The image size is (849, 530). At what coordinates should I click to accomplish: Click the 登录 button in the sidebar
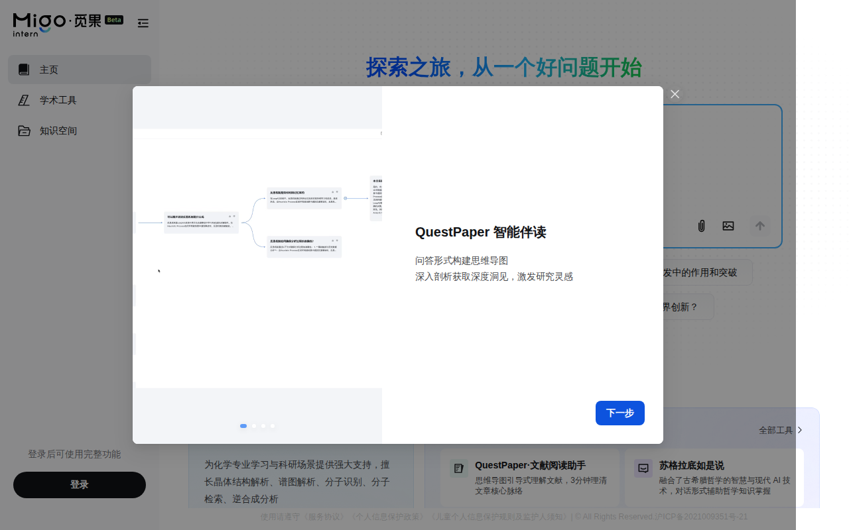click(80, 485)
